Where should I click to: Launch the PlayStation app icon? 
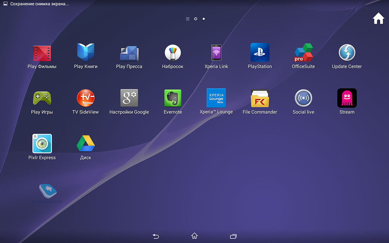[x=260, y=52]
